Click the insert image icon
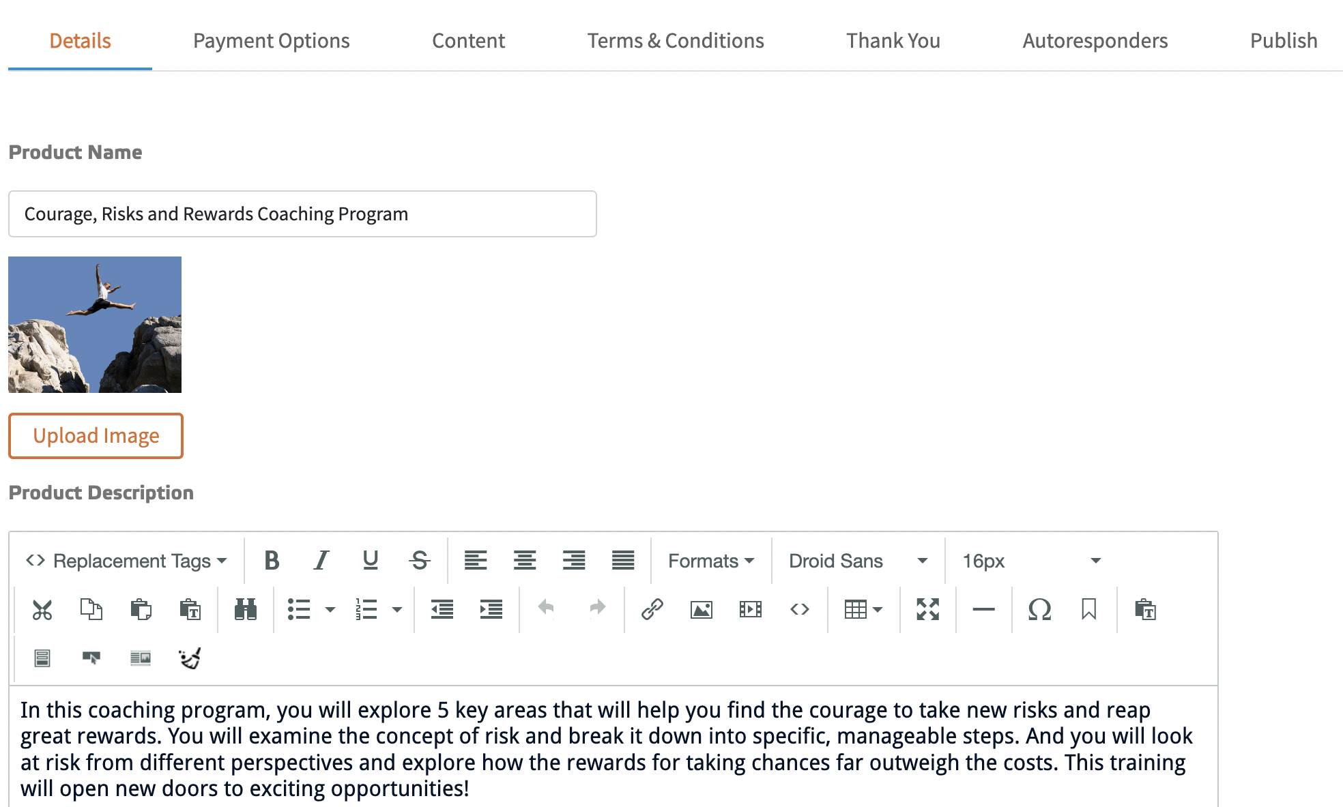Screen dimensions: 1343x807 tap(701, 609)
